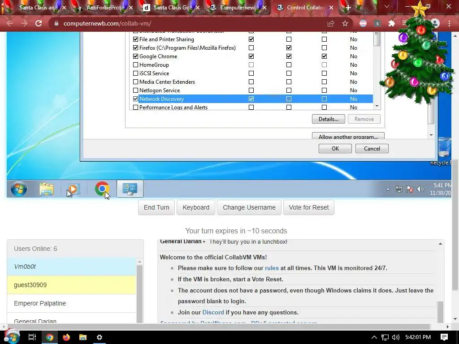Open VM Windows Explorer taskbar icon
The image size is (459, 344).
pyautogui.click(x=47, y=189)
